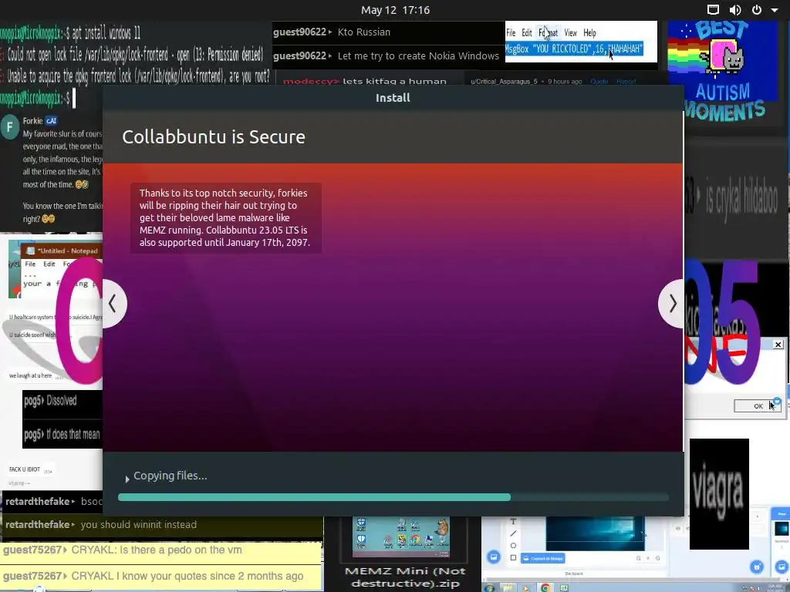The image size is (790, 592).
Task: Click the 'Copying files...' status text
Action: coord(170,476)
